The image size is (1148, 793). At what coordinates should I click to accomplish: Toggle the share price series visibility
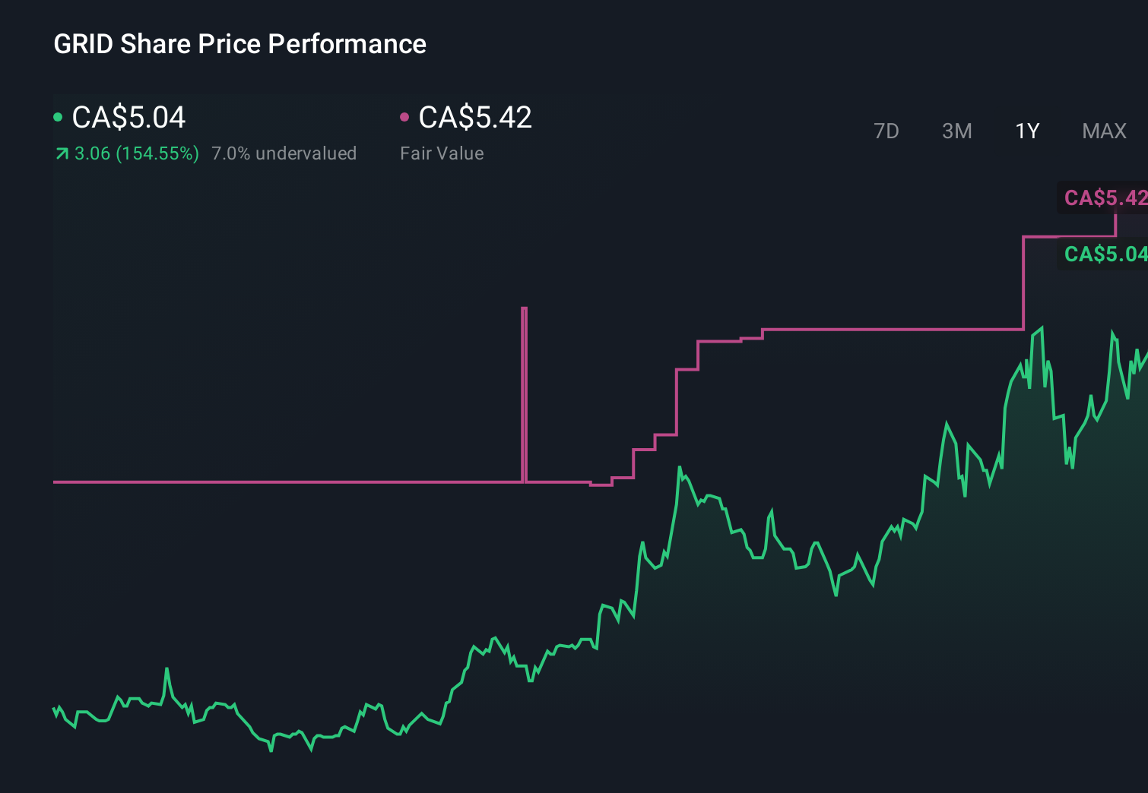click(x=58, y=117)
